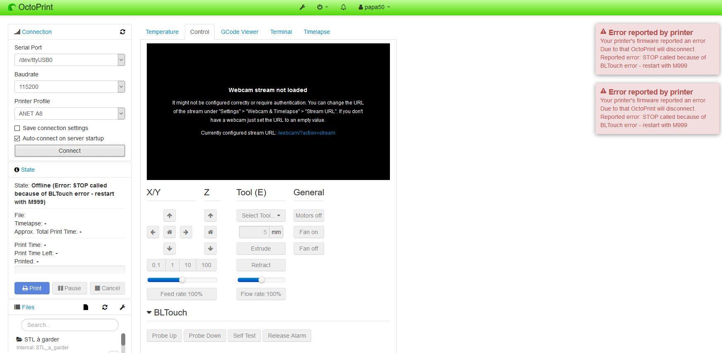Click the print progress bar in State
This screenshot has height=353, width=722.
pos(70,270)
